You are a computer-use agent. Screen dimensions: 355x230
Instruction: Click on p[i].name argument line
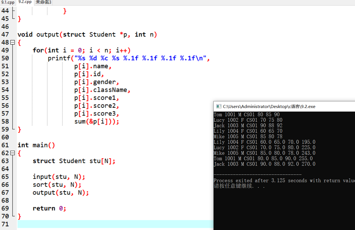tap(93, 66)
